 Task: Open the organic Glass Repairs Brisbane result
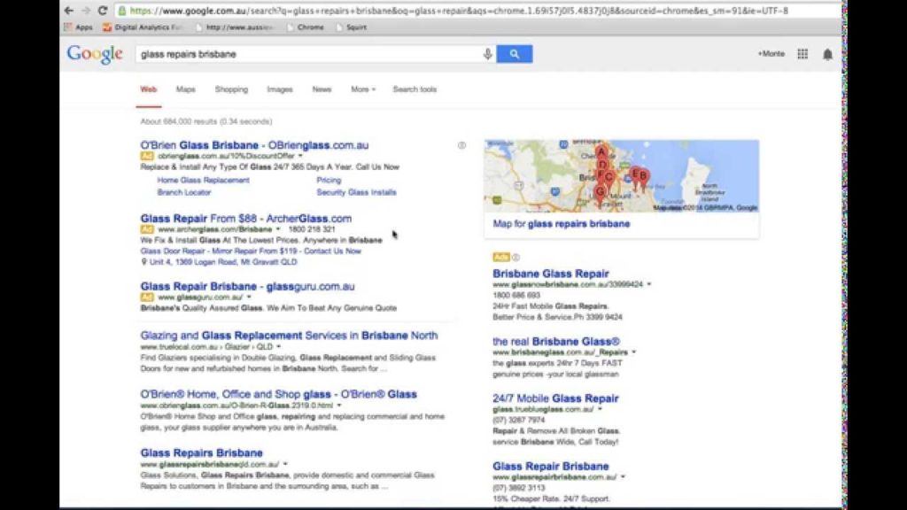point(201,452)
